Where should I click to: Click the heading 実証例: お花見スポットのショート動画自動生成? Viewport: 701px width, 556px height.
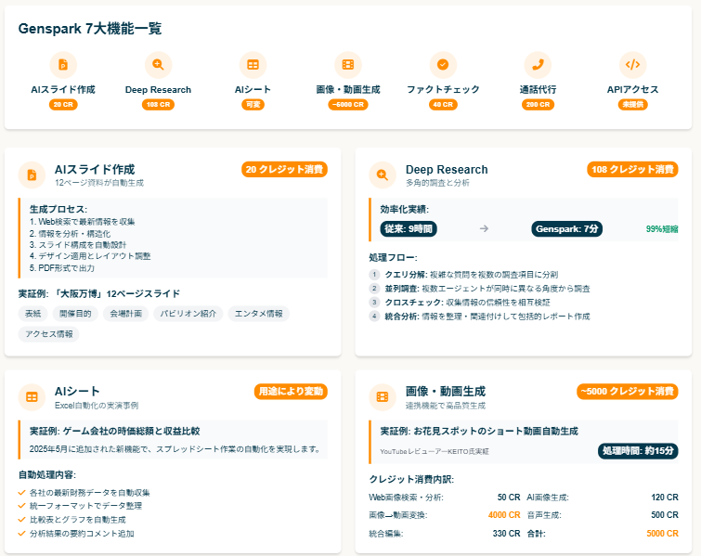coord(479,432)
